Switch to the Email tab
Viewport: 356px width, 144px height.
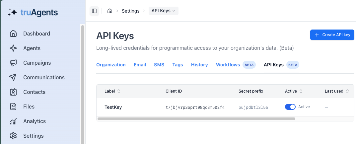[x=140, y=65]
